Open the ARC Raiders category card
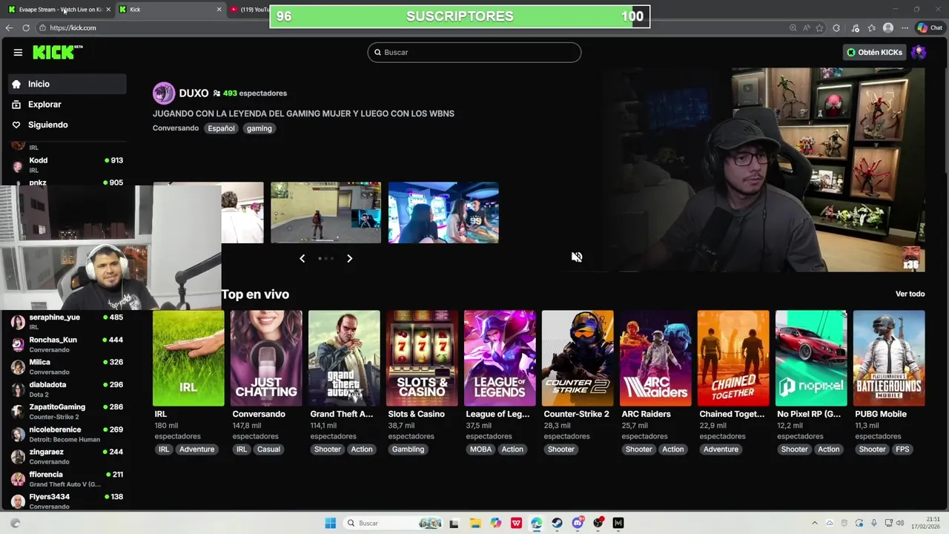 pyautogui.click(x=655, y=358)
